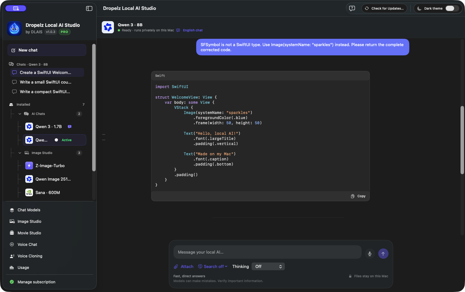Copy the Swift code block
The image size is (465, 292).
point(358,196)
